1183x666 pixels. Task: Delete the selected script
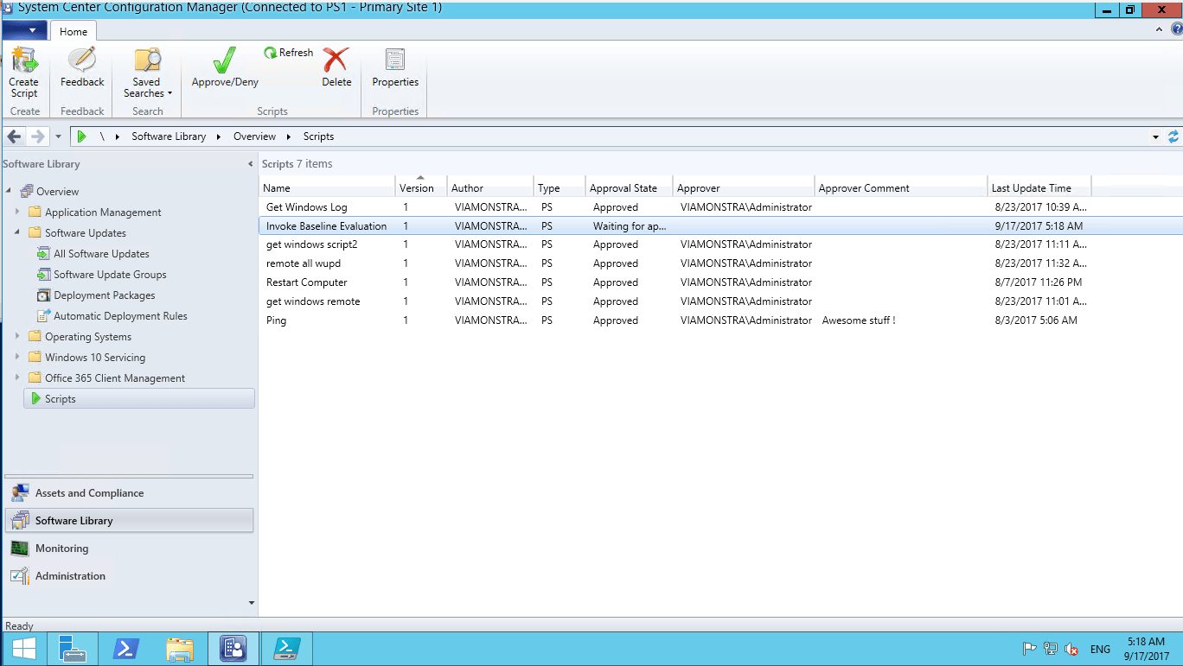click(x=336, y=69)
